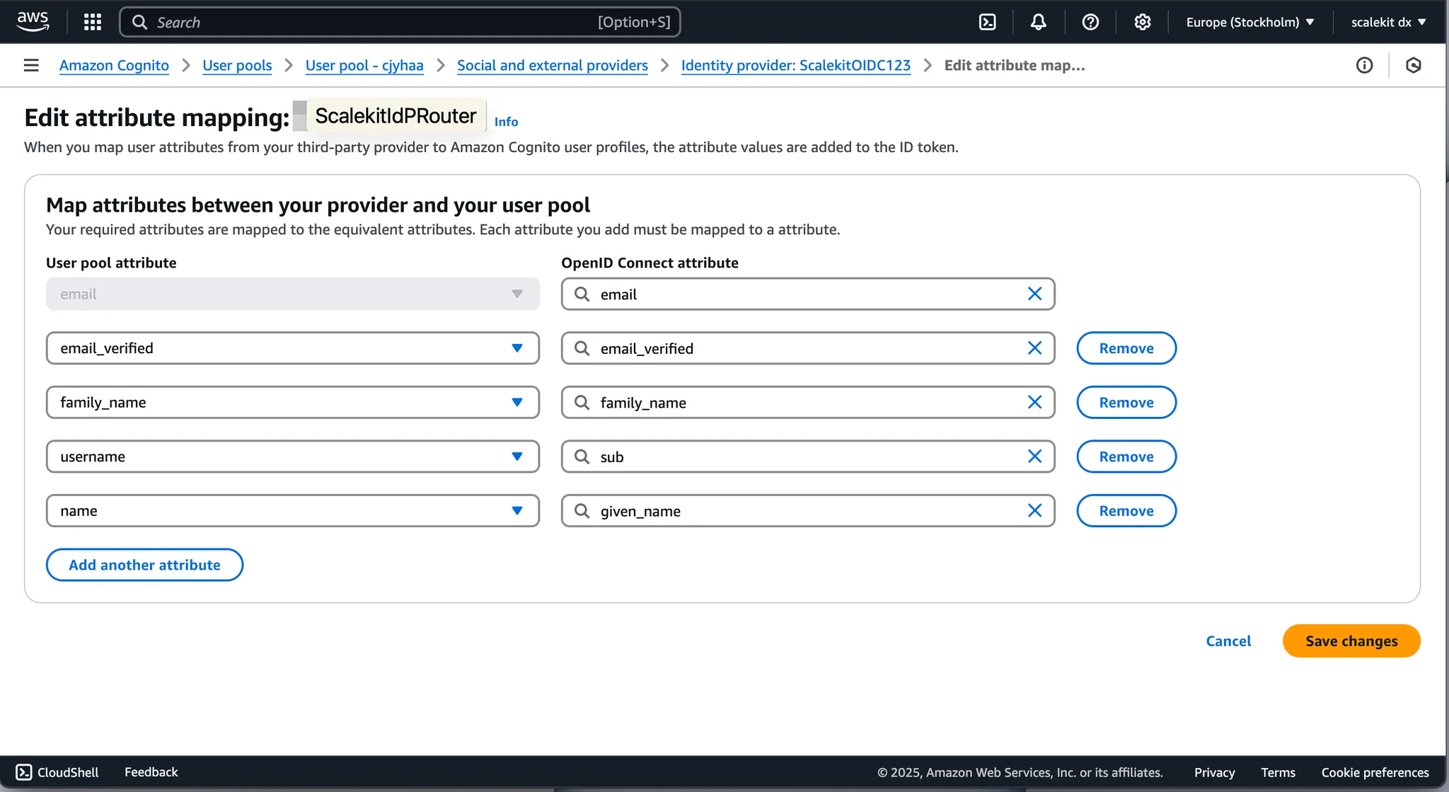Click Add another attribute
Viewport: 1449px width, 792px height.
click(x=144, y=565)
